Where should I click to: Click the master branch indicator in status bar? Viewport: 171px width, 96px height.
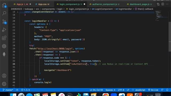coord(8,90)
